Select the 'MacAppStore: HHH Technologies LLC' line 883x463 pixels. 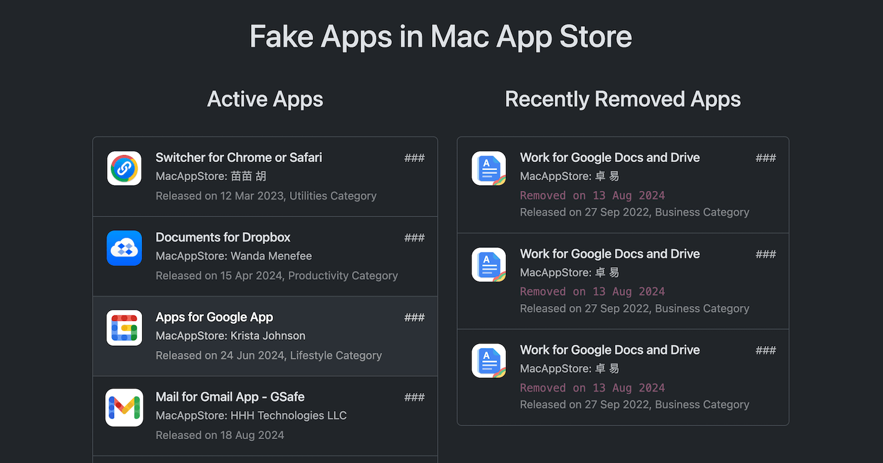pos(251,415)
